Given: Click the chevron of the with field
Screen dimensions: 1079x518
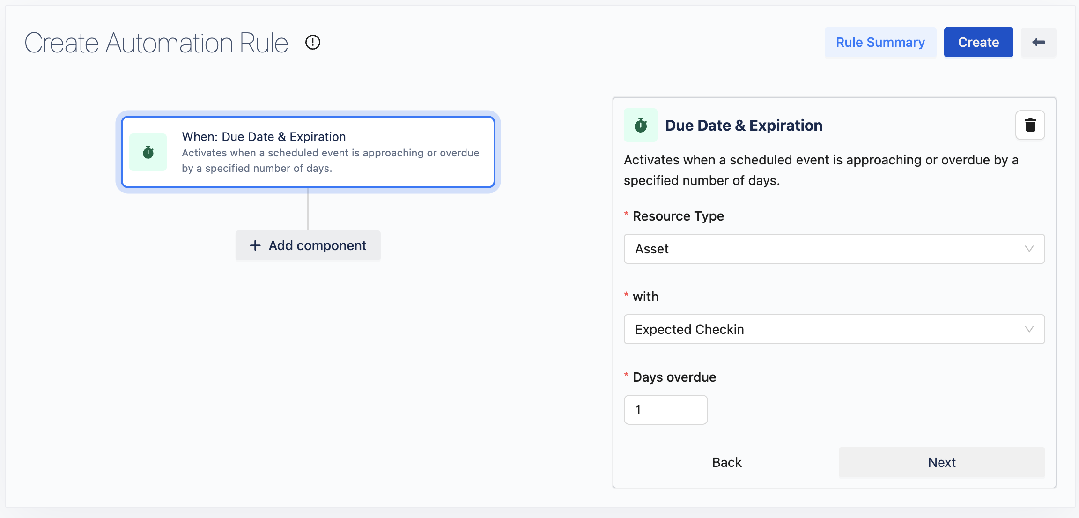Looking at the screenshot, I should 1029,329.
